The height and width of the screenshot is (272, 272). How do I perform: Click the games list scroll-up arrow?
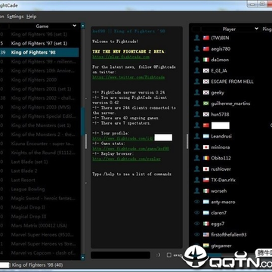coord(83,26)
